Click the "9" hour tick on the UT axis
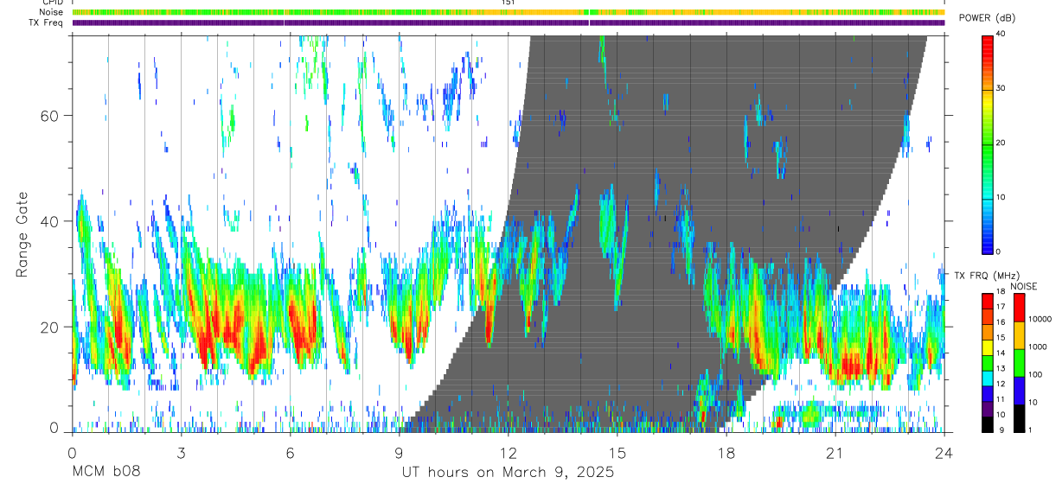Screen dimensions: 1062x490 click(399, 452)
